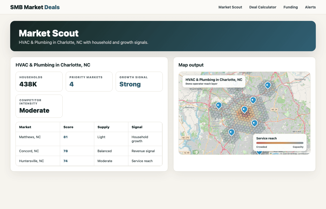Open the Market Scout nav item

point(230,7)
